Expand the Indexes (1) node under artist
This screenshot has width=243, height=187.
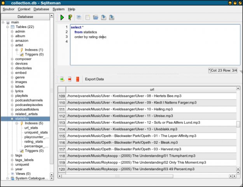coord(17,50)
